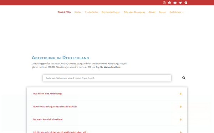Open the Ablauf menu item
Viewport: 214px width, 133px height.
[152, 12]
